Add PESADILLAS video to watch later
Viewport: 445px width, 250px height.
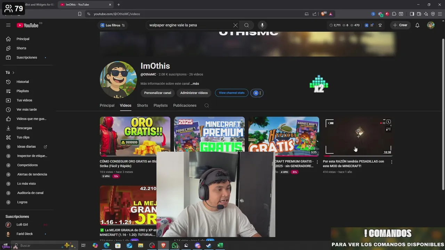[x=388, y=122]
